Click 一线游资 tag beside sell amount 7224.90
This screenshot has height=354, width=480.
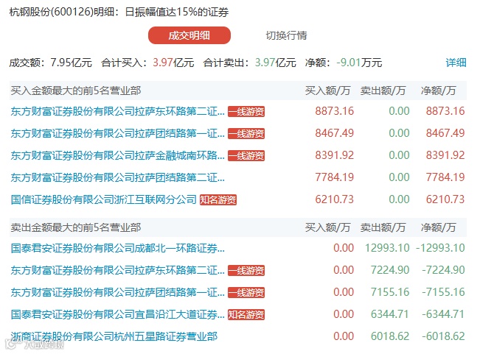(x=246, y=270)
